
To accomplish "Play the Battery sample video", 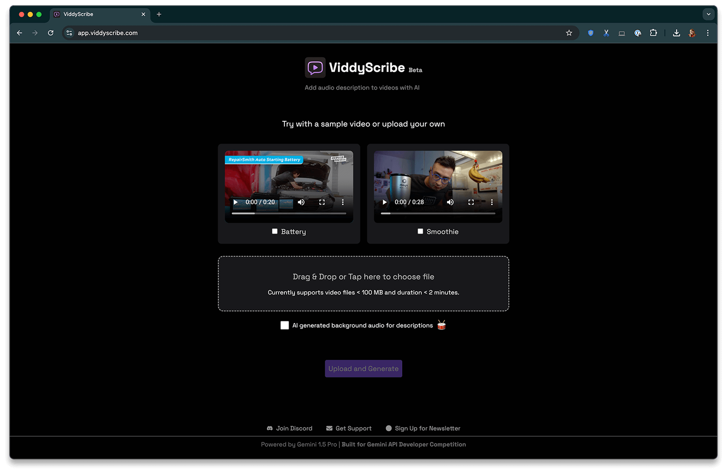I will 235,202.
